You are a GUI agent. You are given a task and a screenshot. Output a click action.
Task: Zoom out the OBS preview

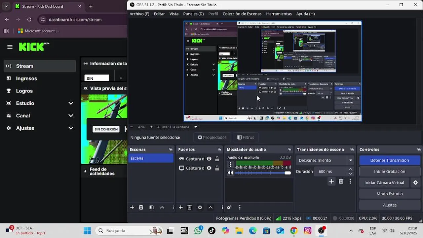coord(132,127)
